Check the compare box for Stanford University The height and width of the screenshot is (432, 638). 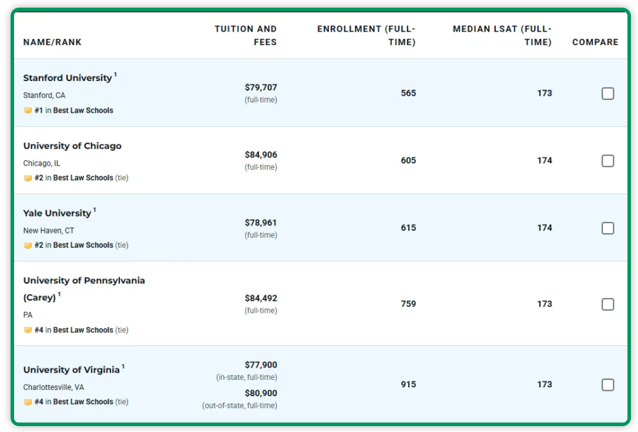coord(608,93)
